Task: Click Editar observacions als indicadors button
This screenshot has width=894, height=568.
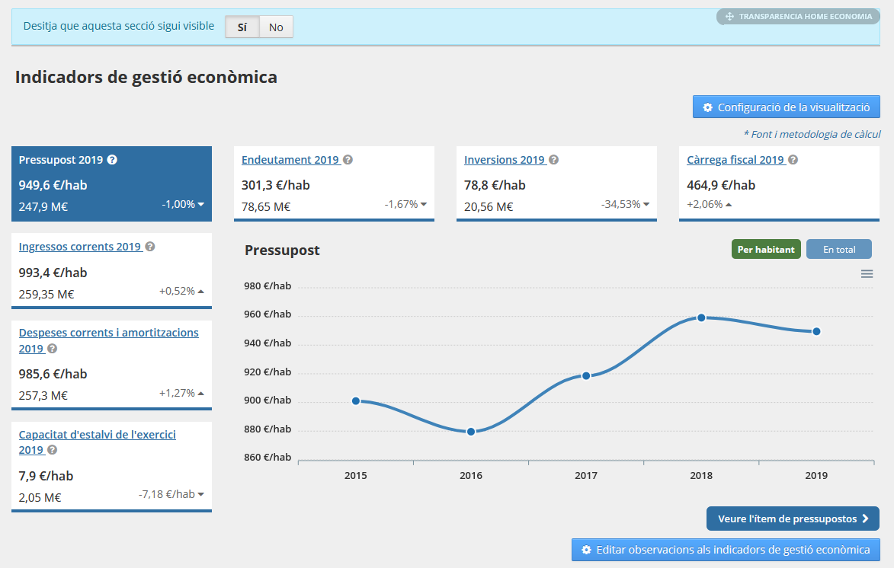Action: click(x=725, y=550)
